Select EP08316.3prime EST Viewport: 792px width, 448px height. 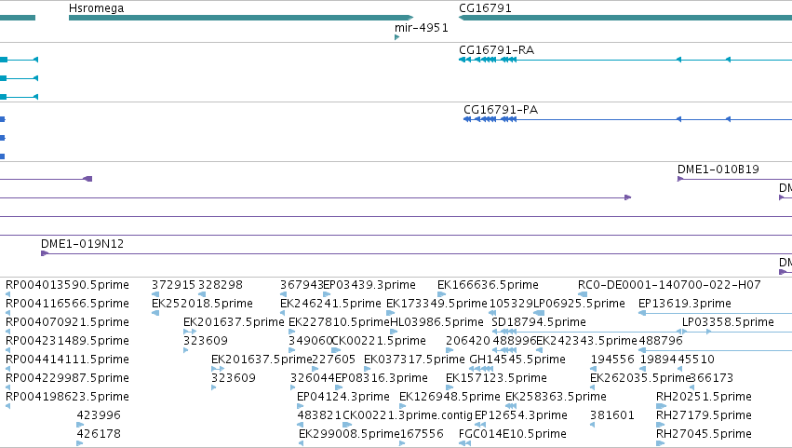382,378
